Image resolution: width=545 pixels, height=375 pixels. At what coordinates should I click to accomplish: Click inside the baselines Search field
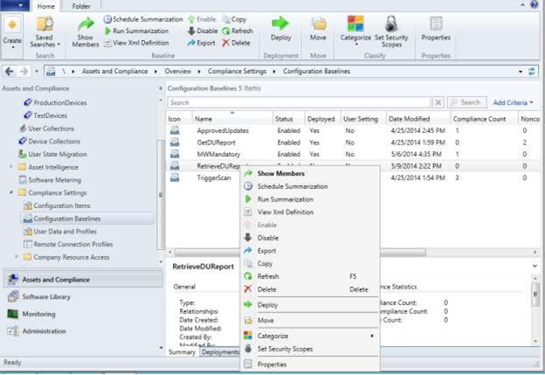(x=297, y=102)
